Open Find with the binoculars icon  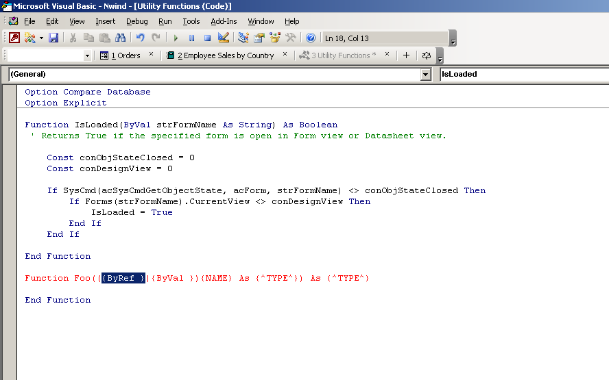point(121,38)
